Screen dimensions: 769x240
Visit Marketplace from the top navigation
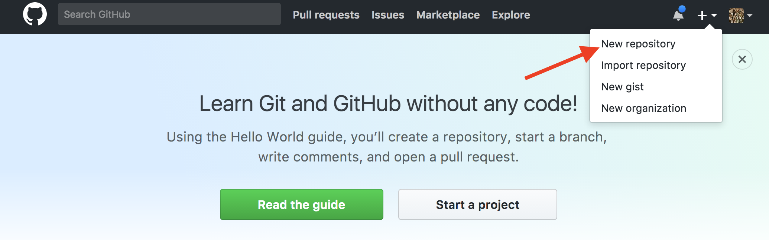pos(448,15)
